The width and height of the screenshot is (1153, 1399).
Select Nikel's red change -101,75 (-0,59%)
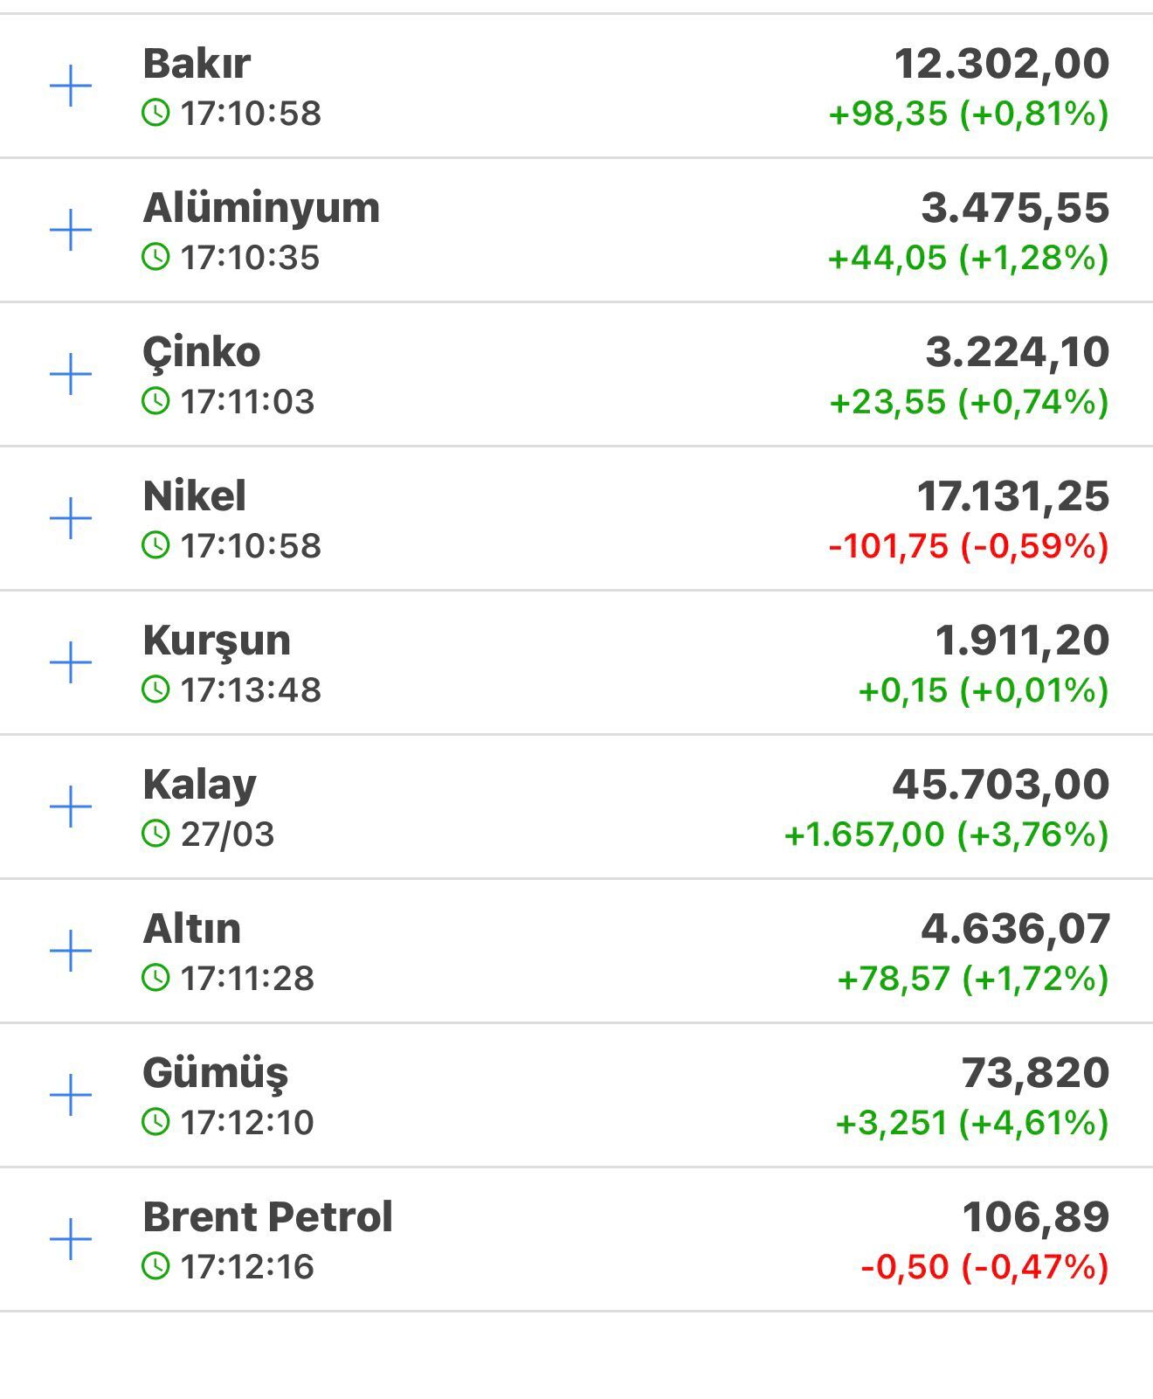[968, 546]
